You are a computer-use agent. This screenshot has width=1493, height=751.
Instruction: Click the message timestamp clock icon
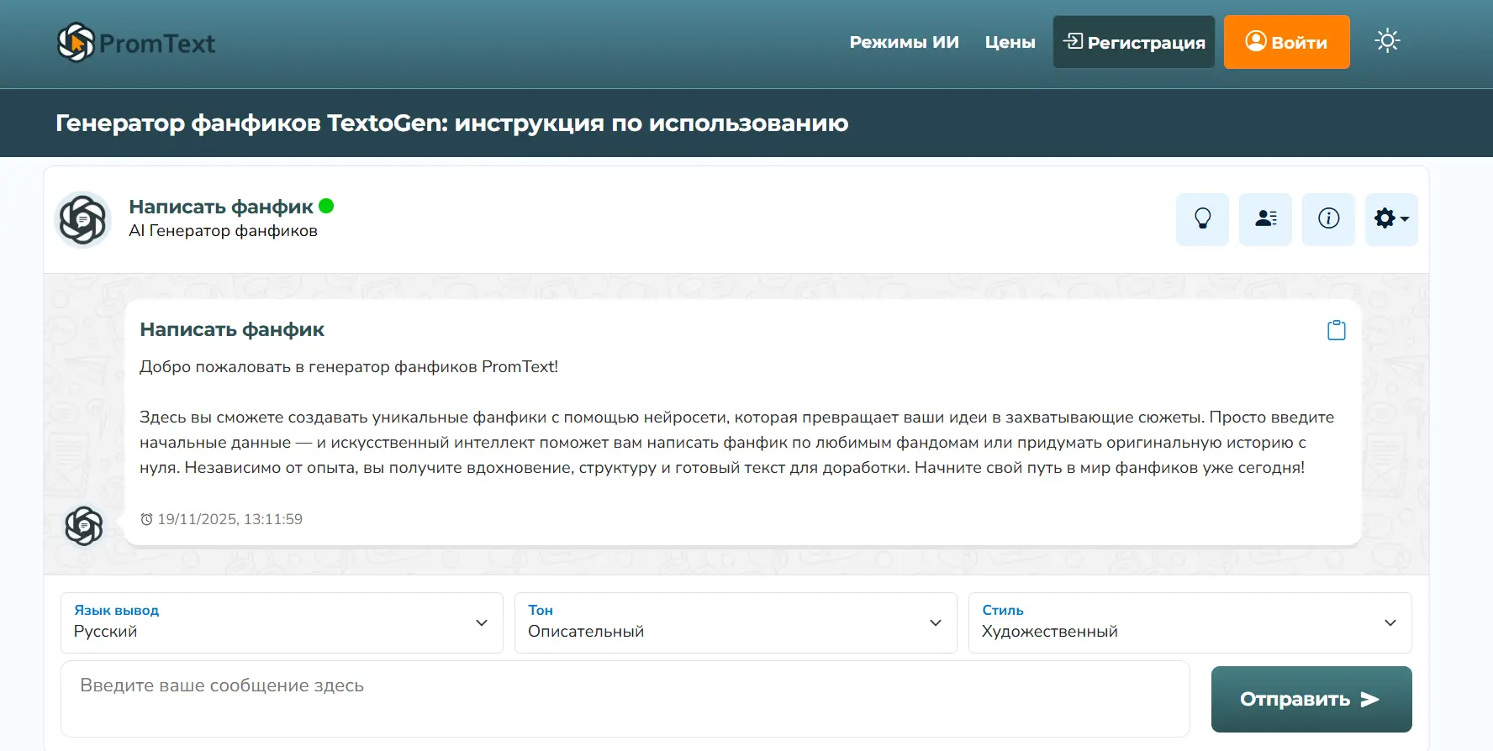(x=147, y=520)
